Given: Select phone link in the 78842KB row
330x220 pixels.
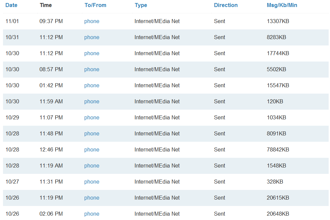Looking at the screenshot, I should [92, 150].
